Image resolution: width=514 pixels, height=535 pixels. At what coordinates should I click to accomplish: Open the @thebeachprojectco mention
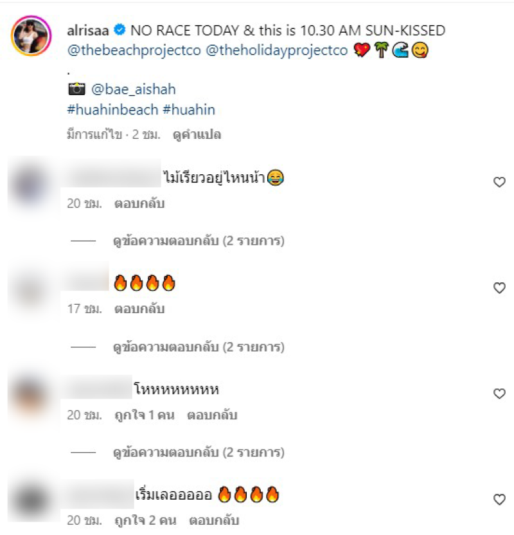click(134, 50)
